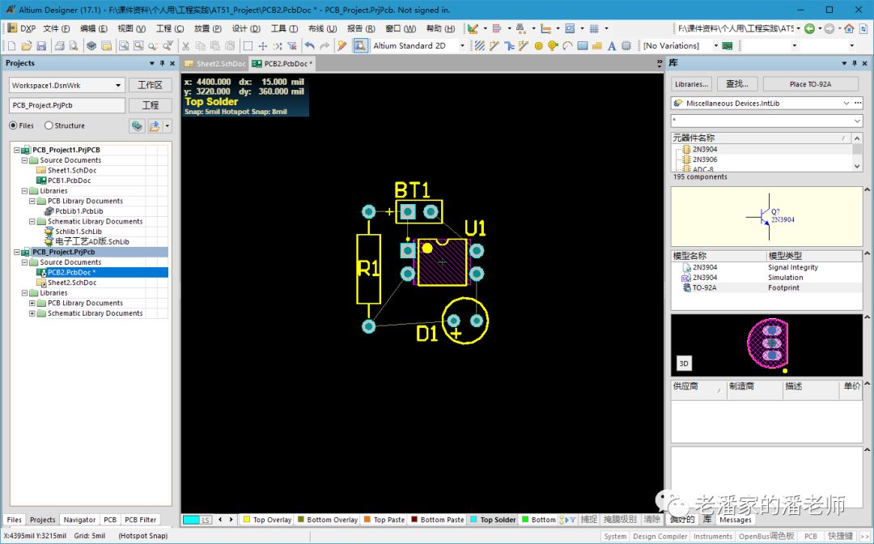Click the Home icon in navigation bar

pos(849,28)
